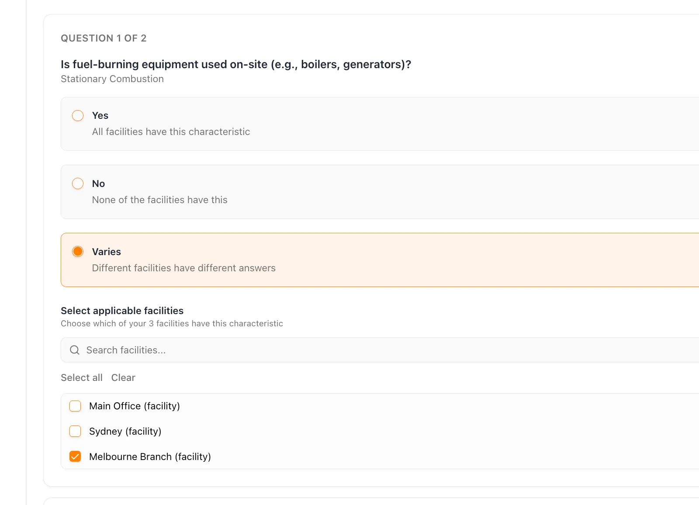
Task: Select the Yes radio button
Action: coord(78,115)
